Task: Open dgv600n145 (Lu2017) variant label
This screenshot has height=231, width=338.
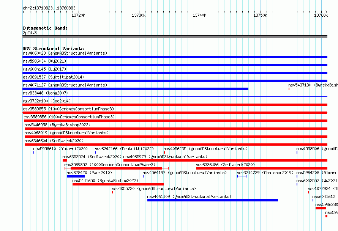Action: pyautogui.click(x=44, y=69)
